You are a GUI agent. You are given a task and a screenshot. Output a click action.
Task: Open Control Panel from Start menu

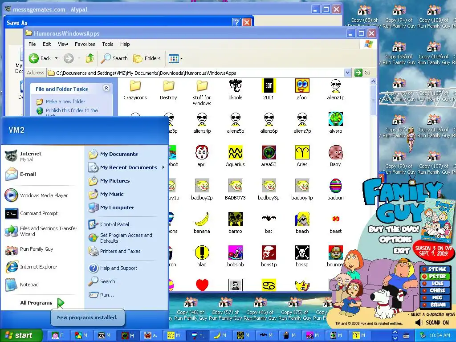click(114, 224)
